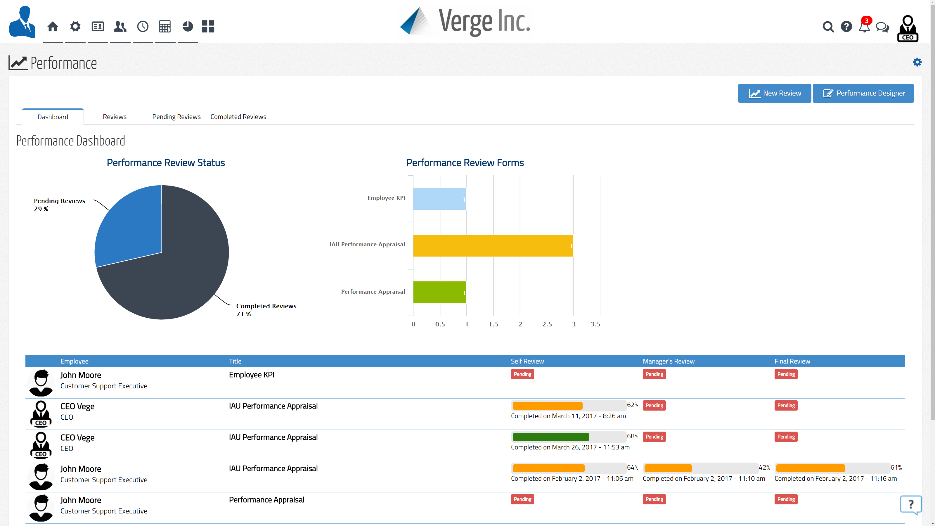
Task: Click the settings gear beside the Performance header
Action: (917, 62)
